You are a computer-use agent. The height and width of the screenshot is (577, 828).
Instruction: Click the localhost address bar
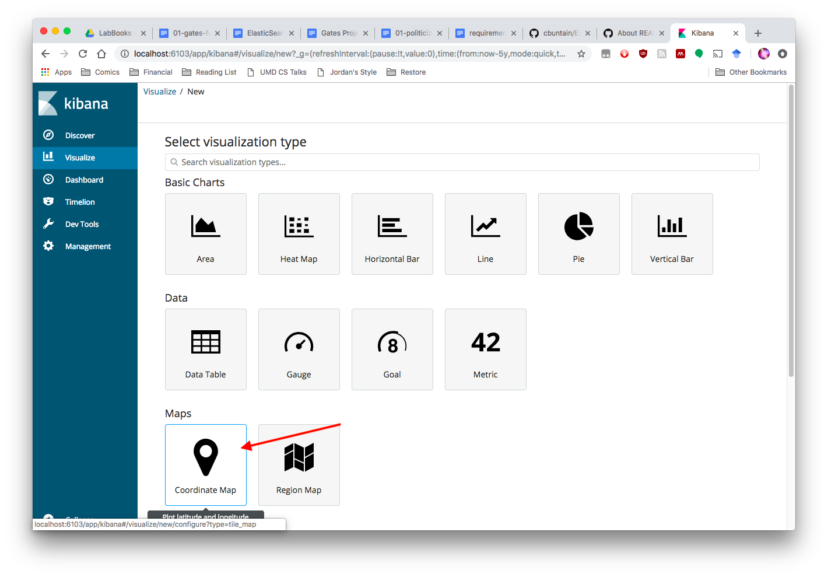click(x=349, y=54)
